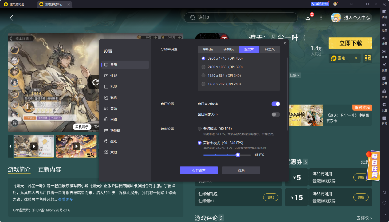
Task: Click the FPS slider handle at 165
Action: [x=238, y=155]
